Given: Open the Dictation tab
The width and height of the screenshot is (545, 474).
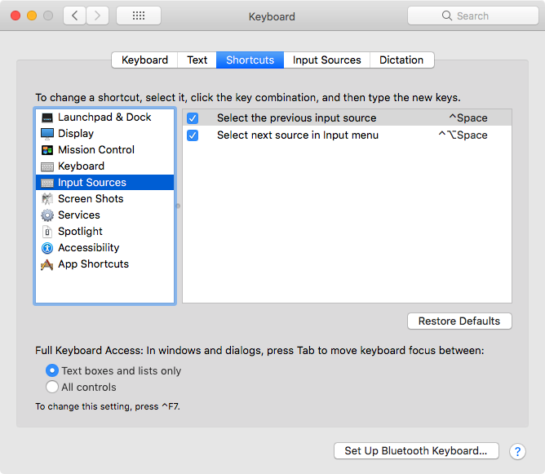Looking at the screenshot, I should [x=401, y=60].
